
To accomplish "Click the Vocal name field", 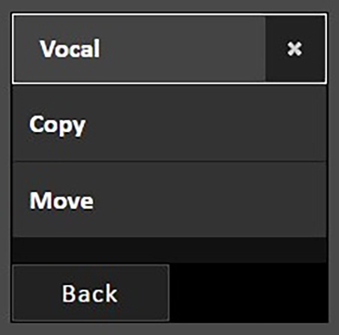I will point(139,49).
